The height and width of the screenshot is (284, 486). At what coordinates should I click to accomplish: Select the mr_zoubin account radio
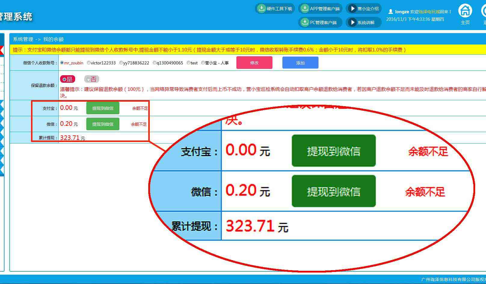pyautogui.click(x=62, y=63)
